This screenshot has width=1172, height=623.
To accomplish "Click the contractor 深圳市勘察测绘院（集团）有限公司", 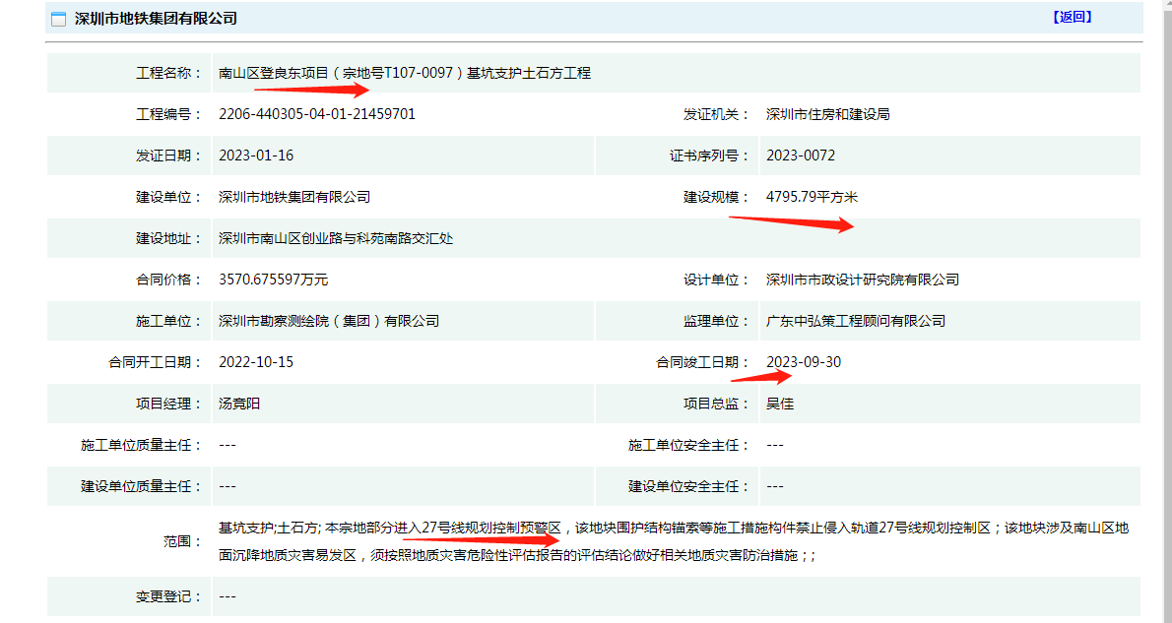I will (329, 321).
